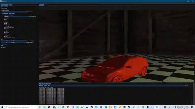Toggle the Show demo checkbox
Image resolution: width=195 pixels, height=109 pixels.
pyautogui.click(x=1, y=8)
